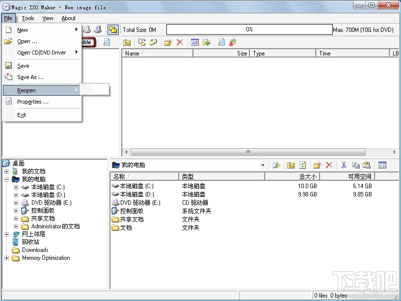The image size is (401, 301).
Task: Toggle the highlighted folder view button
Action: (112, 29)
